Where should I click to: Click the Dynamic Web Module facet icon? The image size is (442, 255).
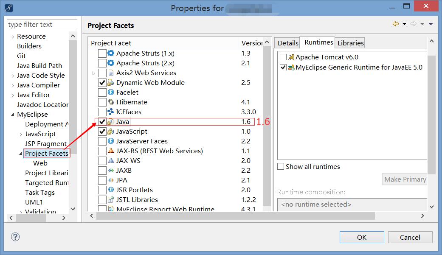pos(111,83)
